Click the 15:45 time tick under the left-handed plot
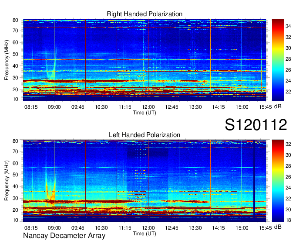This screenshot has width=296, height=241. coord(266,228)
